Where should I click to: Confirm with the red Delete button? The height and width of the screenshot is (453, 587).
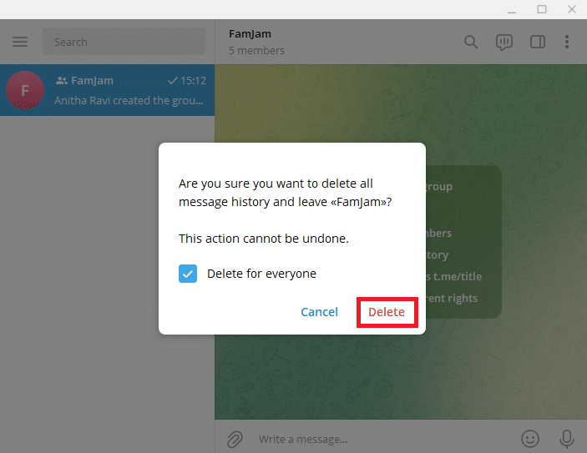pyautogui.click(x=387, y=312)
